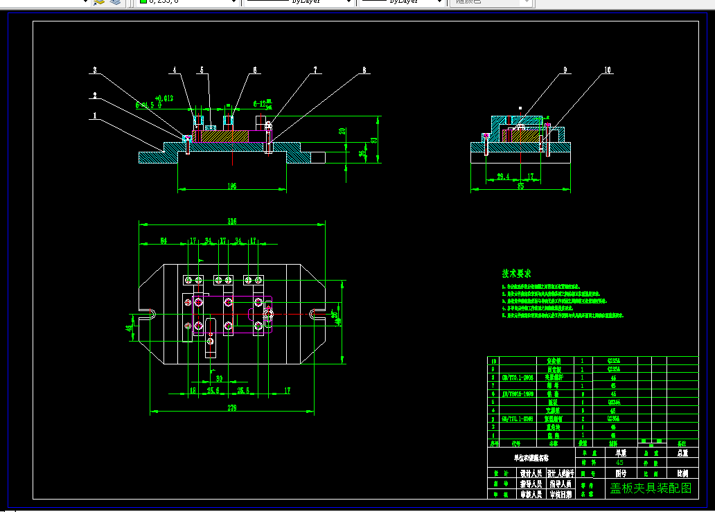
Task: Select part balloon number 7
Action: tap(315, 70)
